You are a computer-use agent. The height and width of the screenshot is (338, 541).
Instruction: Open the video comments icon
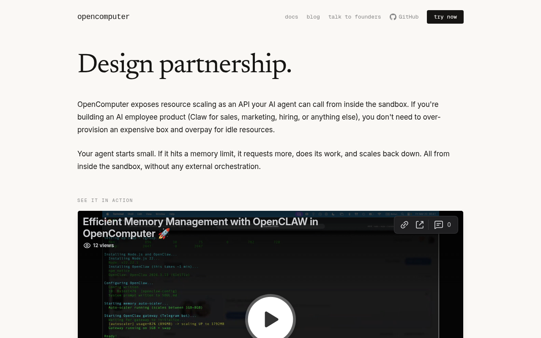pyautogui.click(x=439, y=225)
